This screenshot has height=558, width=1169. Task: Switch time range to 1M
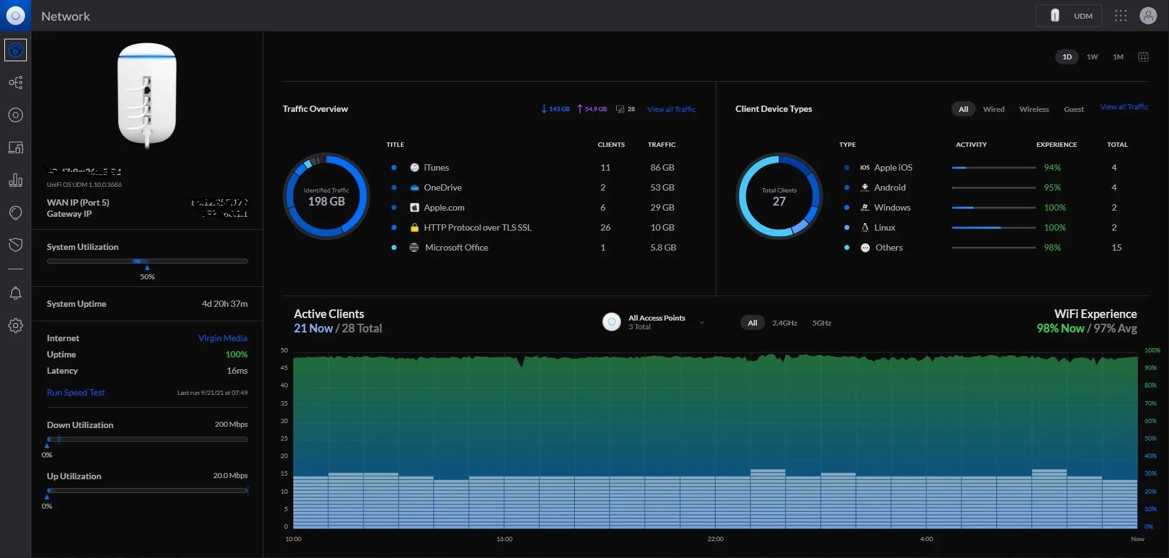1118,57
